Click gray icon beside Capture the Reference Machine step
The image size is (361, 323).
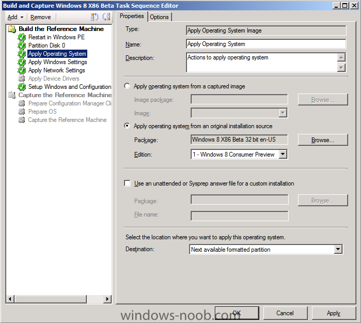click(22, 120)
